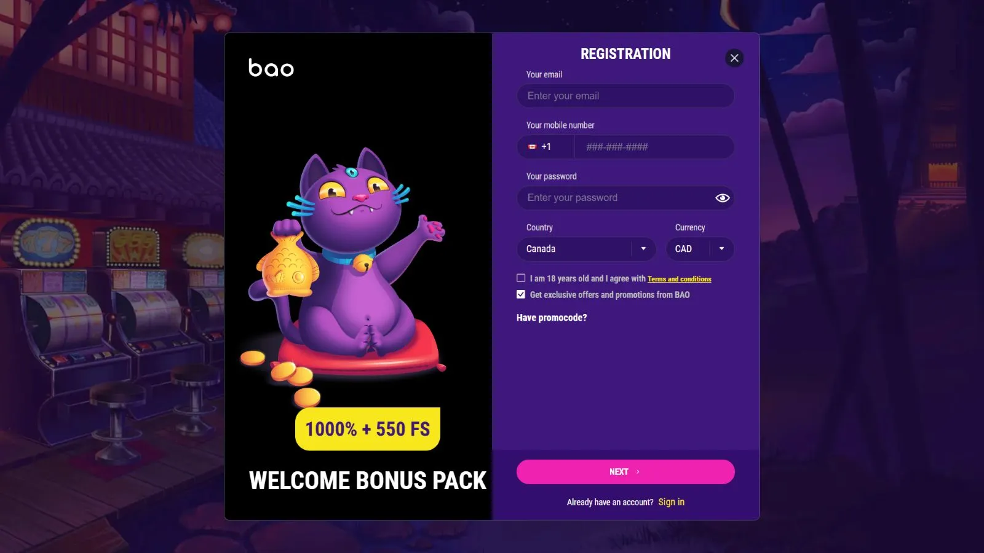Click the arrow icon on NEXT button
984x553 pixels.
[x=638, y=472]
